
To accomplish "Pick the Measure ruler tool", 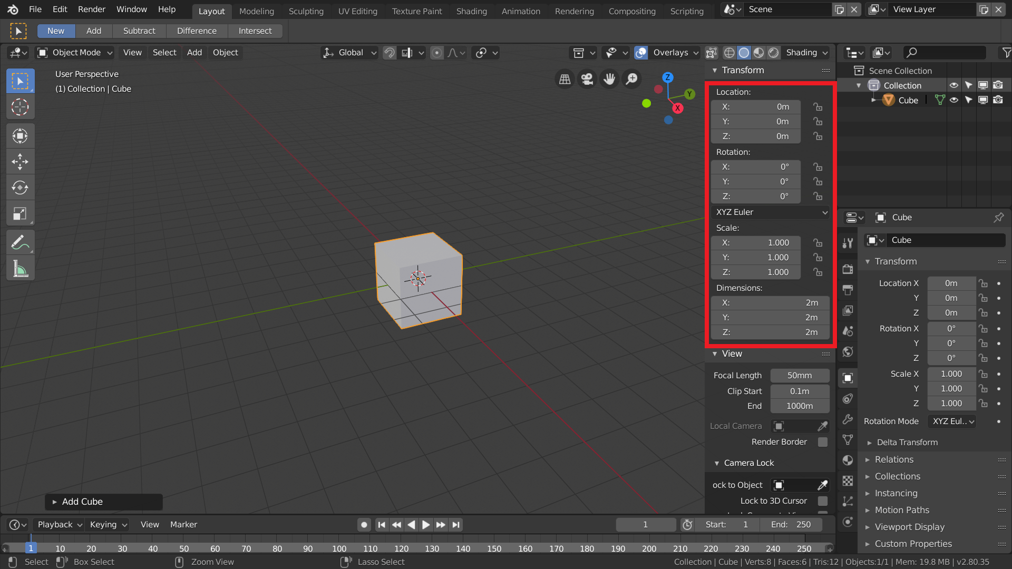I will coord(20,269).
